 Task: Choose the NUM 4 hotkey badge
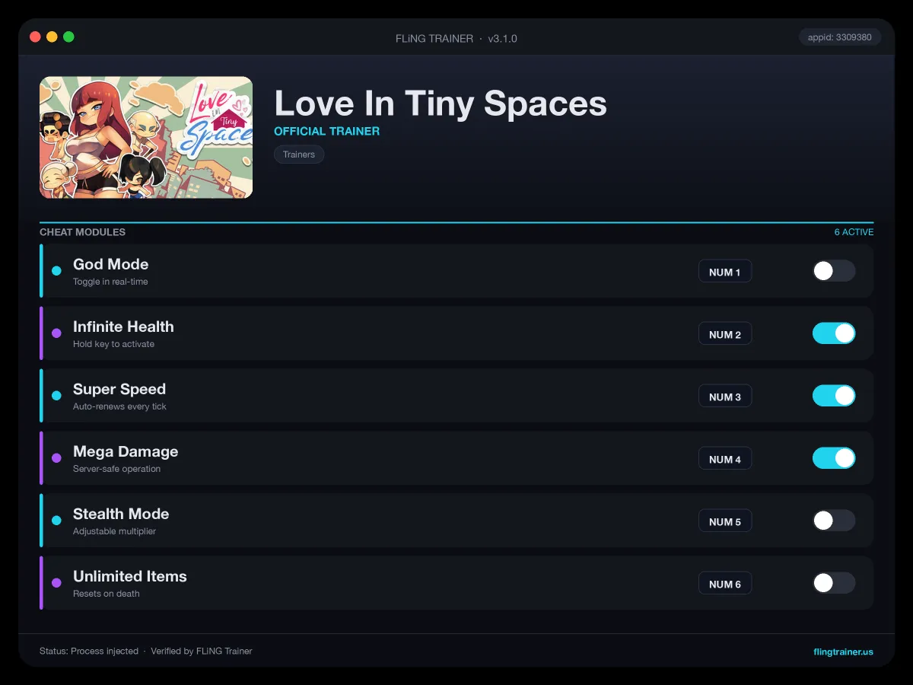point(725,459)
